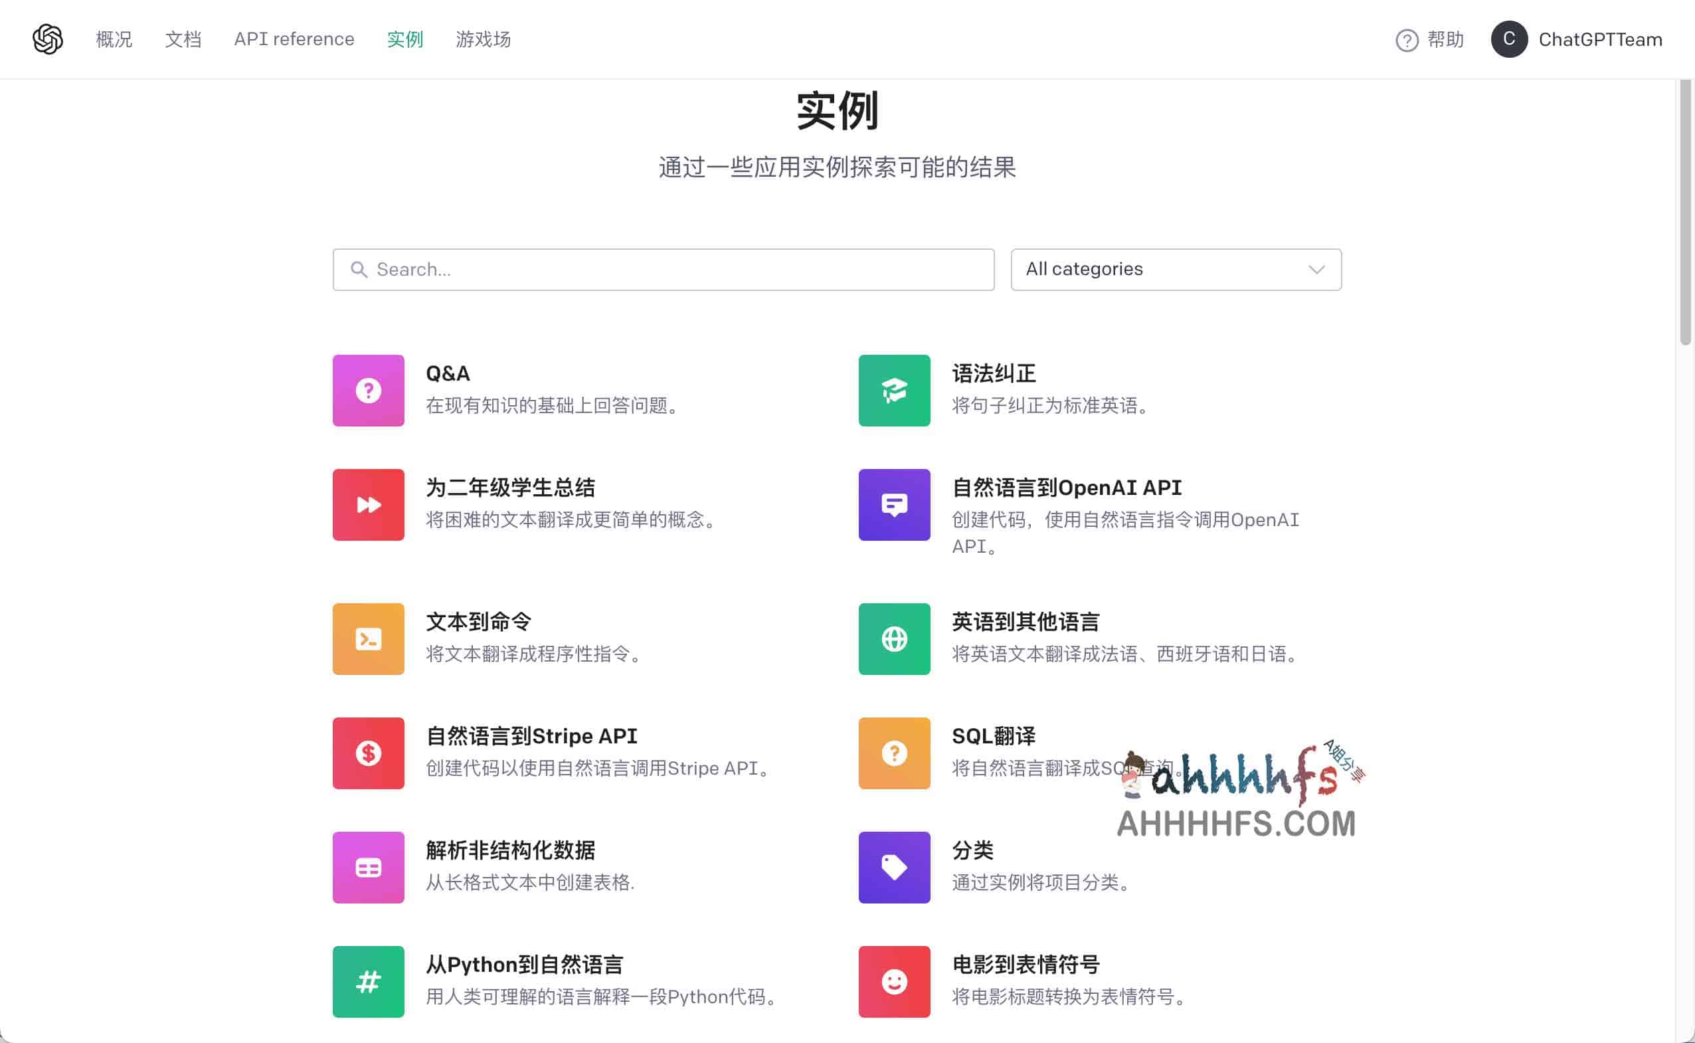Open the Q&A example card icon
This screenshot has height=1043, width=1695.
click(367, 391)
